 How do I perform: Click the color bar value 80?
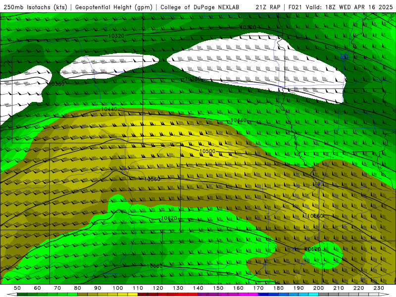pos(78,288)
